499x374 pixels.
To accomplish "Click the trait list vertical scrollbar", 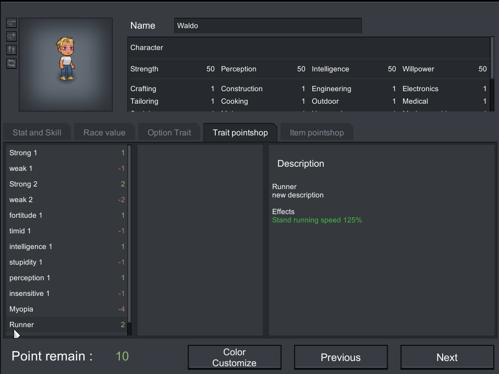I will click(x=129, y=234).
